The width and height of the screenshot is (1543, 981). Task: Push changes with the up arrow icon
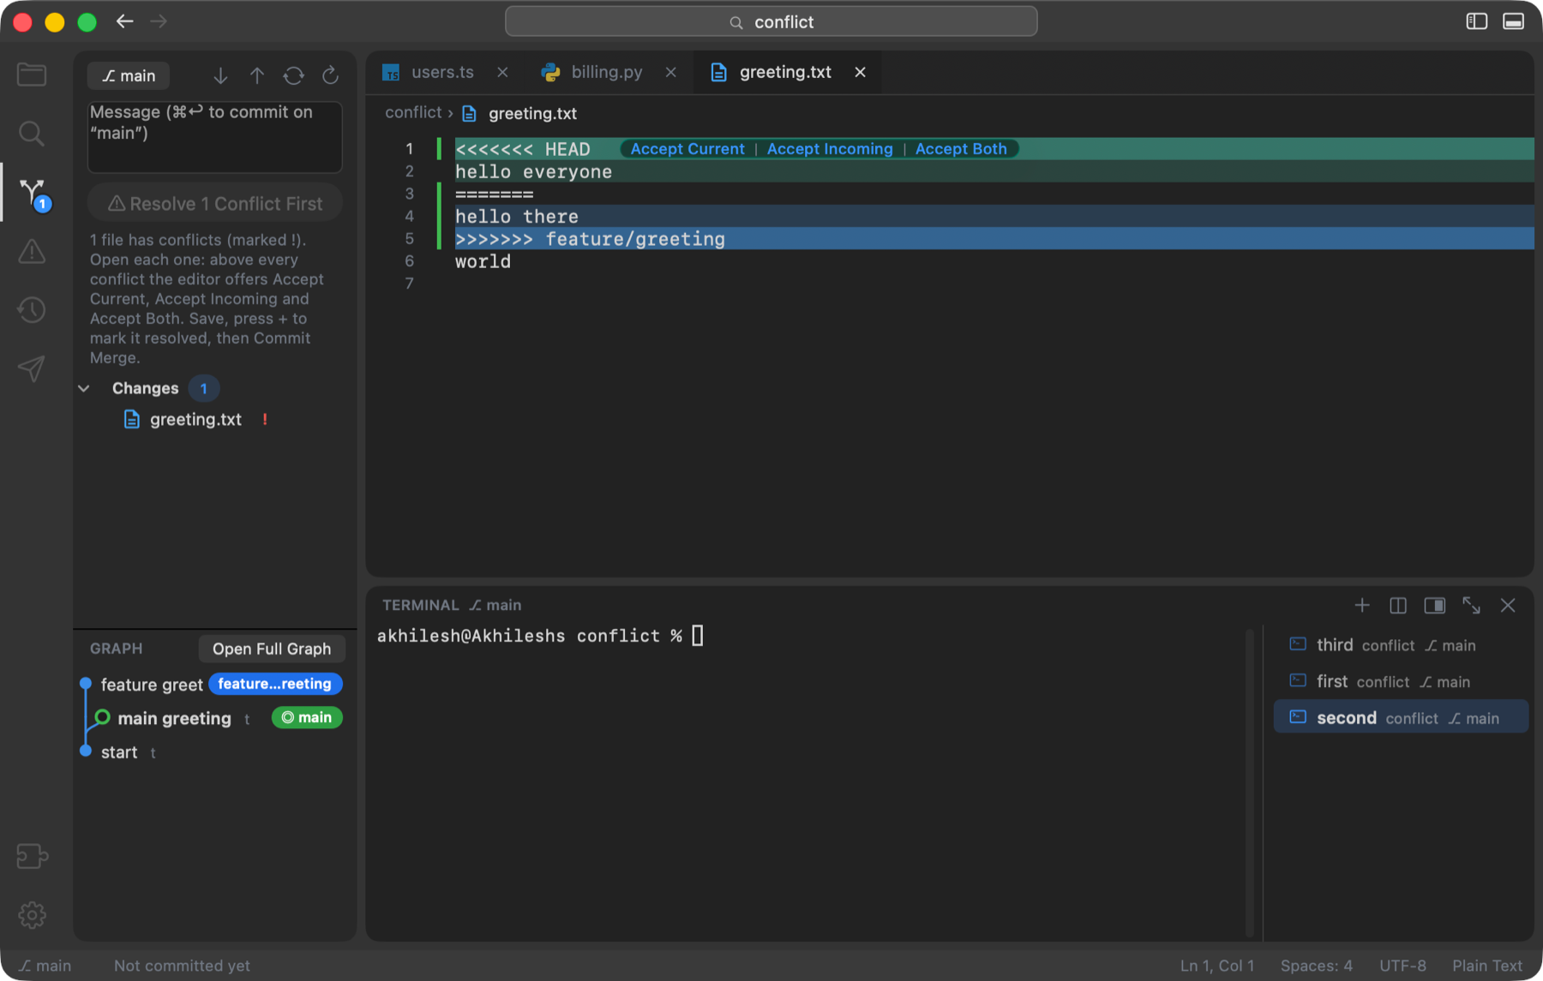[x=257, y=75]
